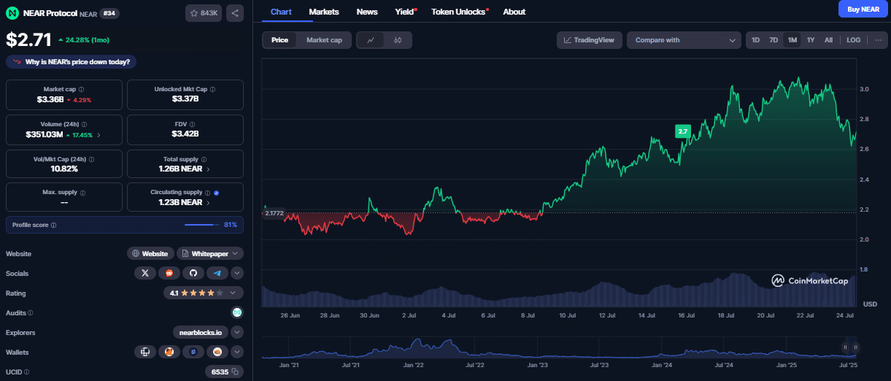The image size is (891, 381).
Task: Click the Vol/Mkt Cap (24h) info icon
Action: [x=91, y=158]
